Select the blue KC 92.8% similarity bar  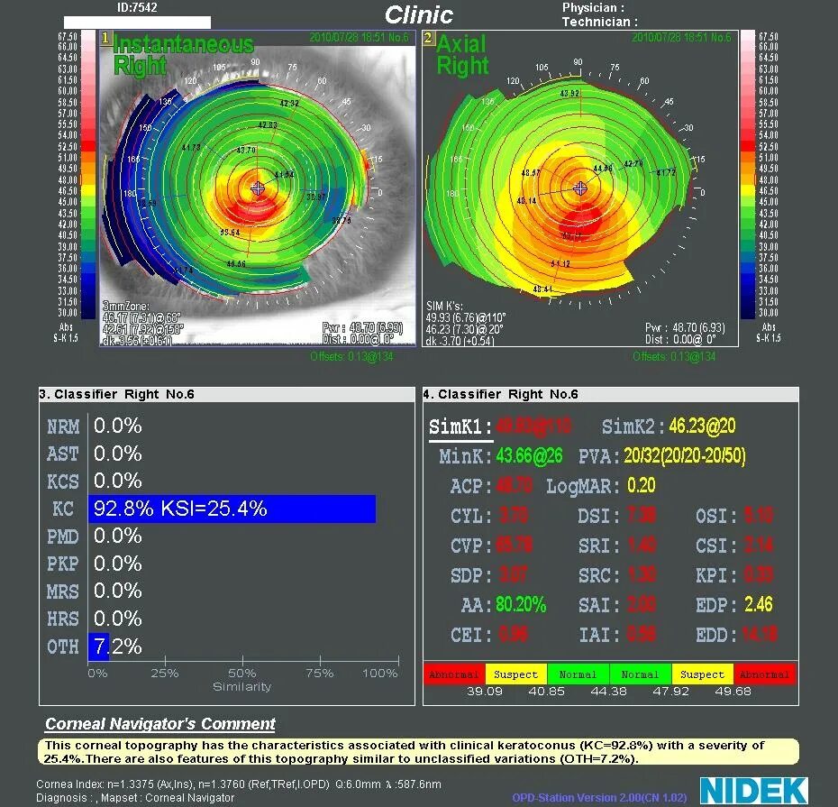coord(232,509)
